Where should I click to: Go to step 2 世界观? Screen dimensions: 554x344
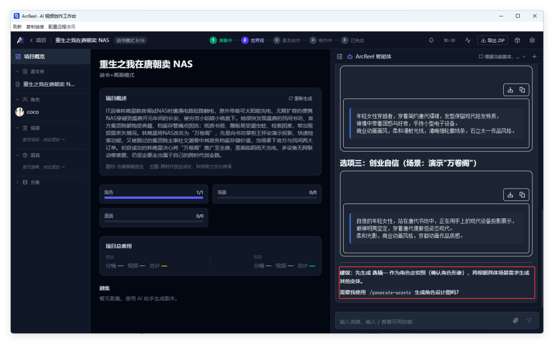pyautogui.click(x=253, y=41)
